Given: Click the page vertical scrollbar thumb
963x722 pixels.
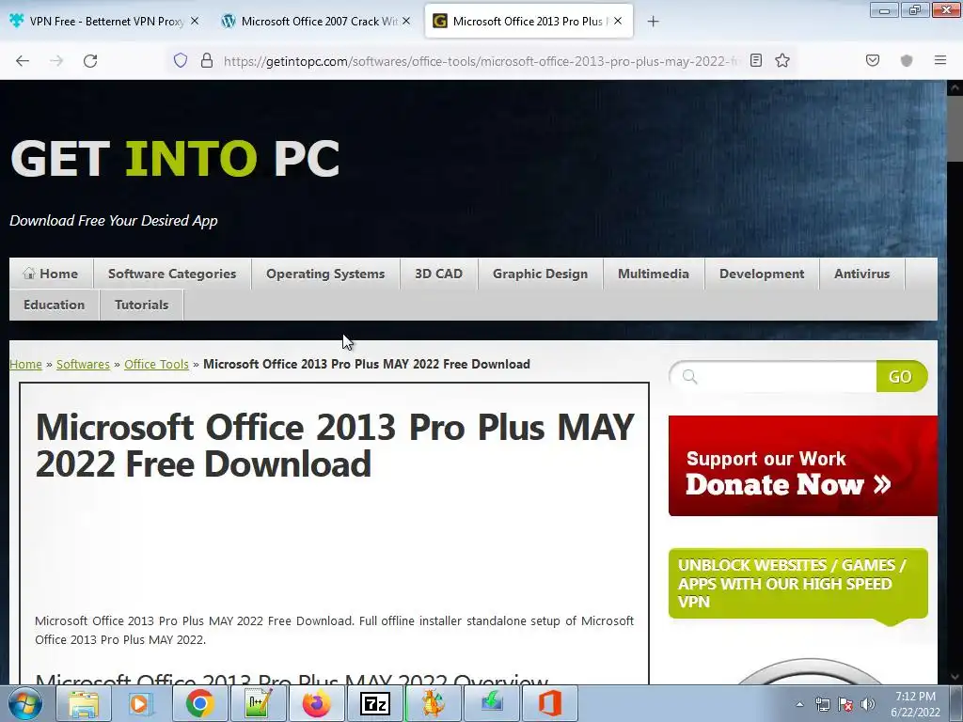Looking at the screenshot, I should pyautogui.click(x=955, y=130).
